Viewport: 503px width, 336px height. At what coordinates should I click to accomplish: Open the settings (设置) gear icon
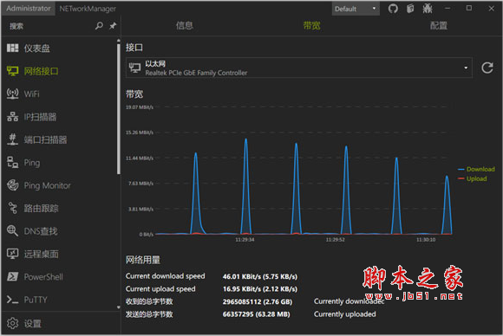[12, 323]
